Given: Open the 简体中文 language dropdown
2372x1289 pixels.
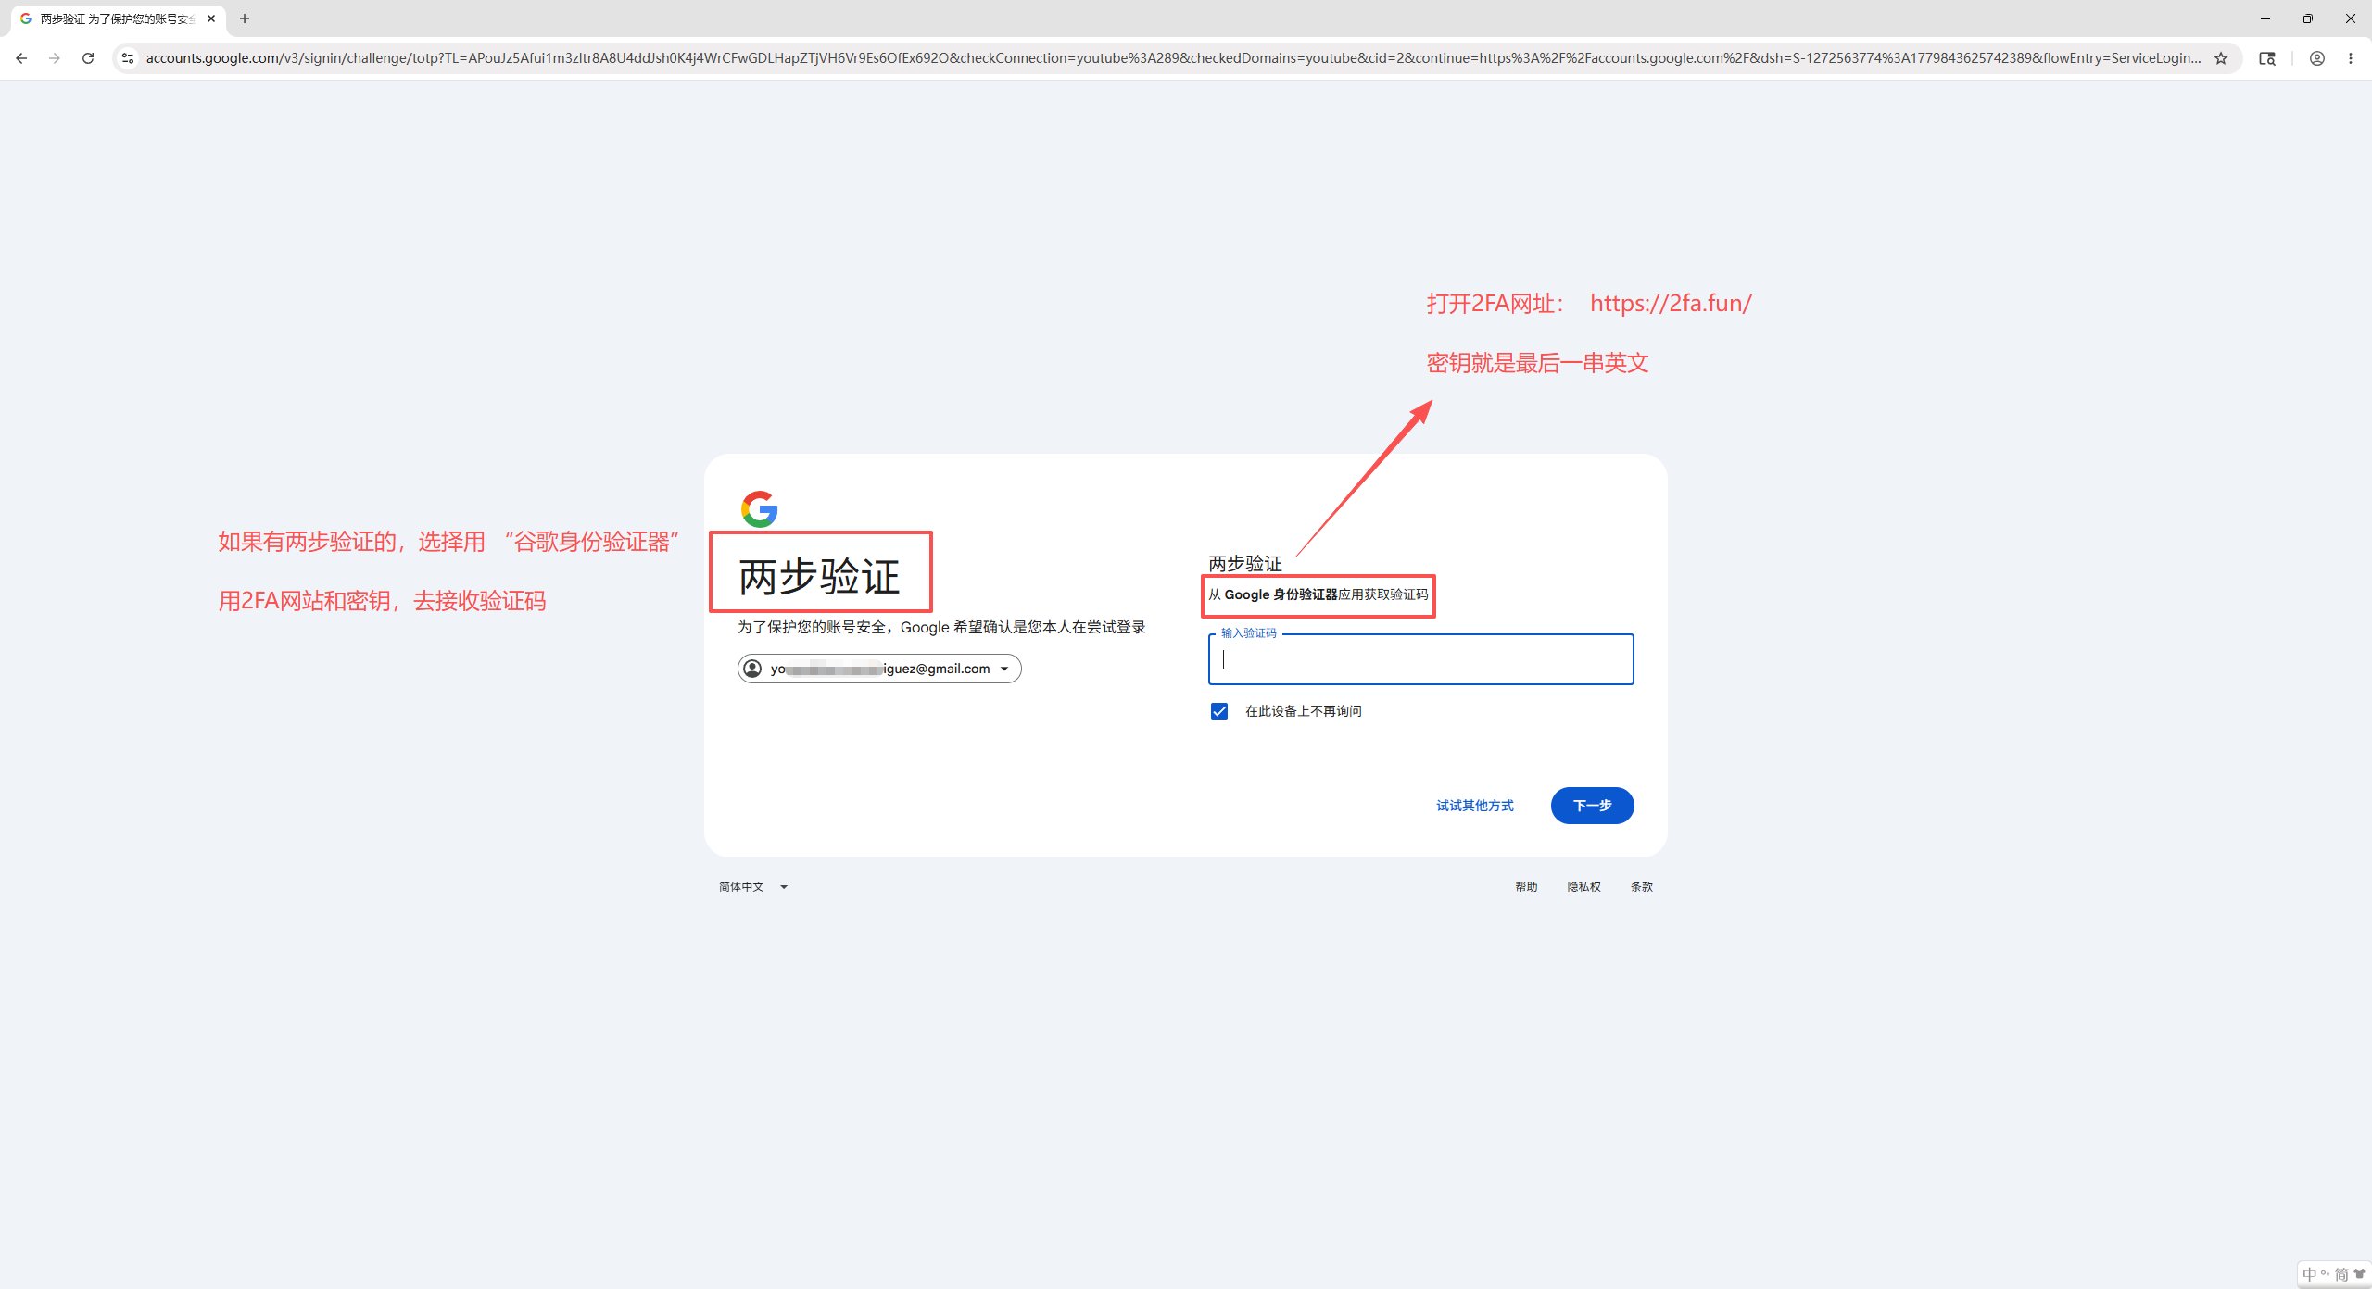Looking at the screenshot, I should click(x=753, y=887).
